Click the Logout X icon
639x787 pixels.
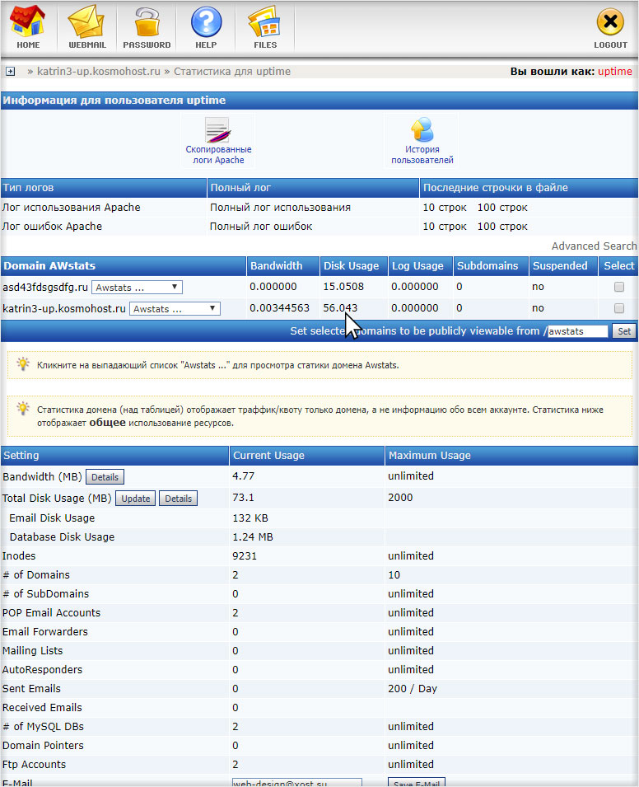(610, 27)
